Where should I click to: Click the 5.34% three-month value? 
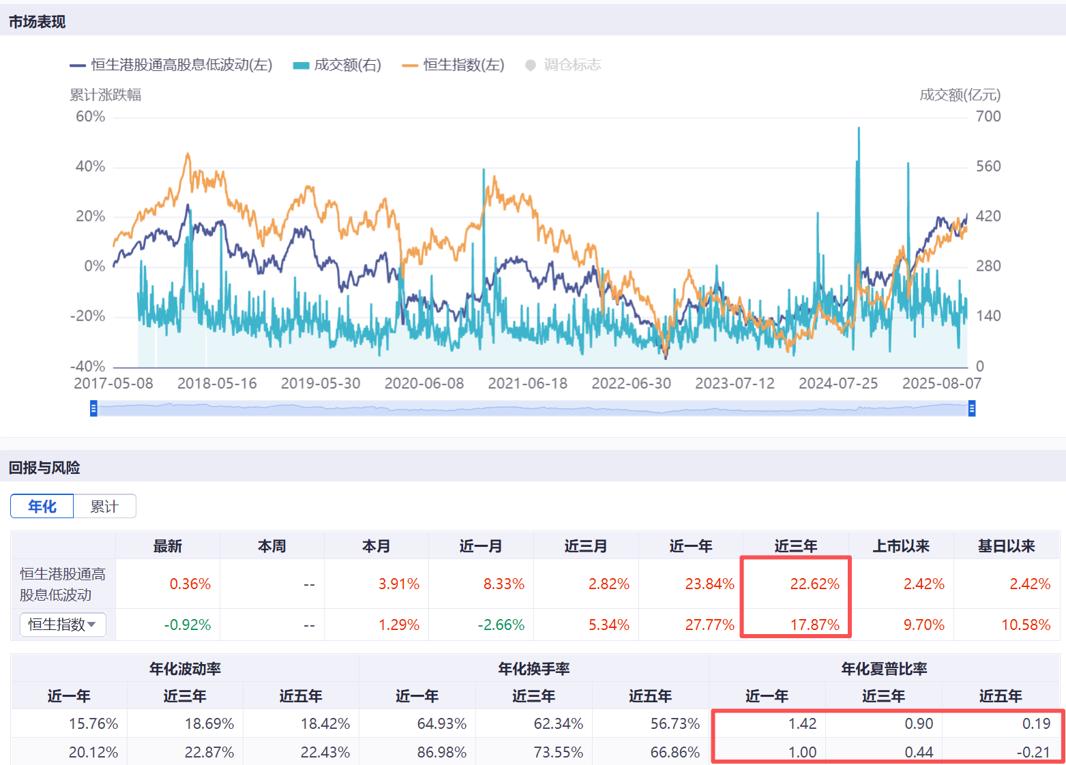pyautogui.click(x=609, y=625)
